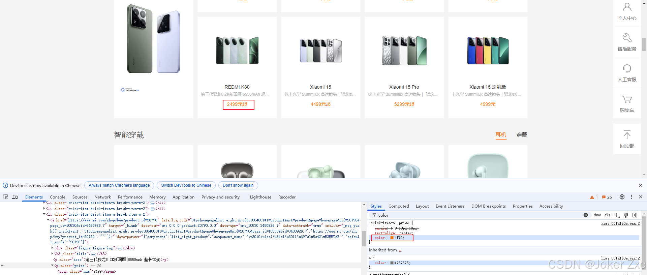Click the info icon in the DevTools notice
This screenshot has height=275, width=647.
[x=5, y=185]
